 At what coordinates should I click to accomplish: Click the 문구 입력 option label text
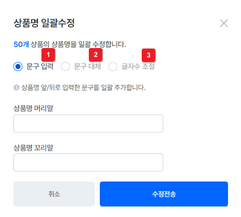(40, 66)
